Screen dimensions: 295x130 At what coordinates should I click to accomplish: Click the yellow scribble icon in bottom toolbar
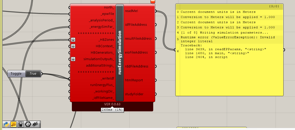pyautogui.click(x=14, y=124)
